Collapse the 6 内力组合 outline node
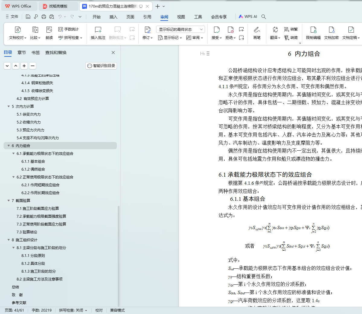 point(8,146)
